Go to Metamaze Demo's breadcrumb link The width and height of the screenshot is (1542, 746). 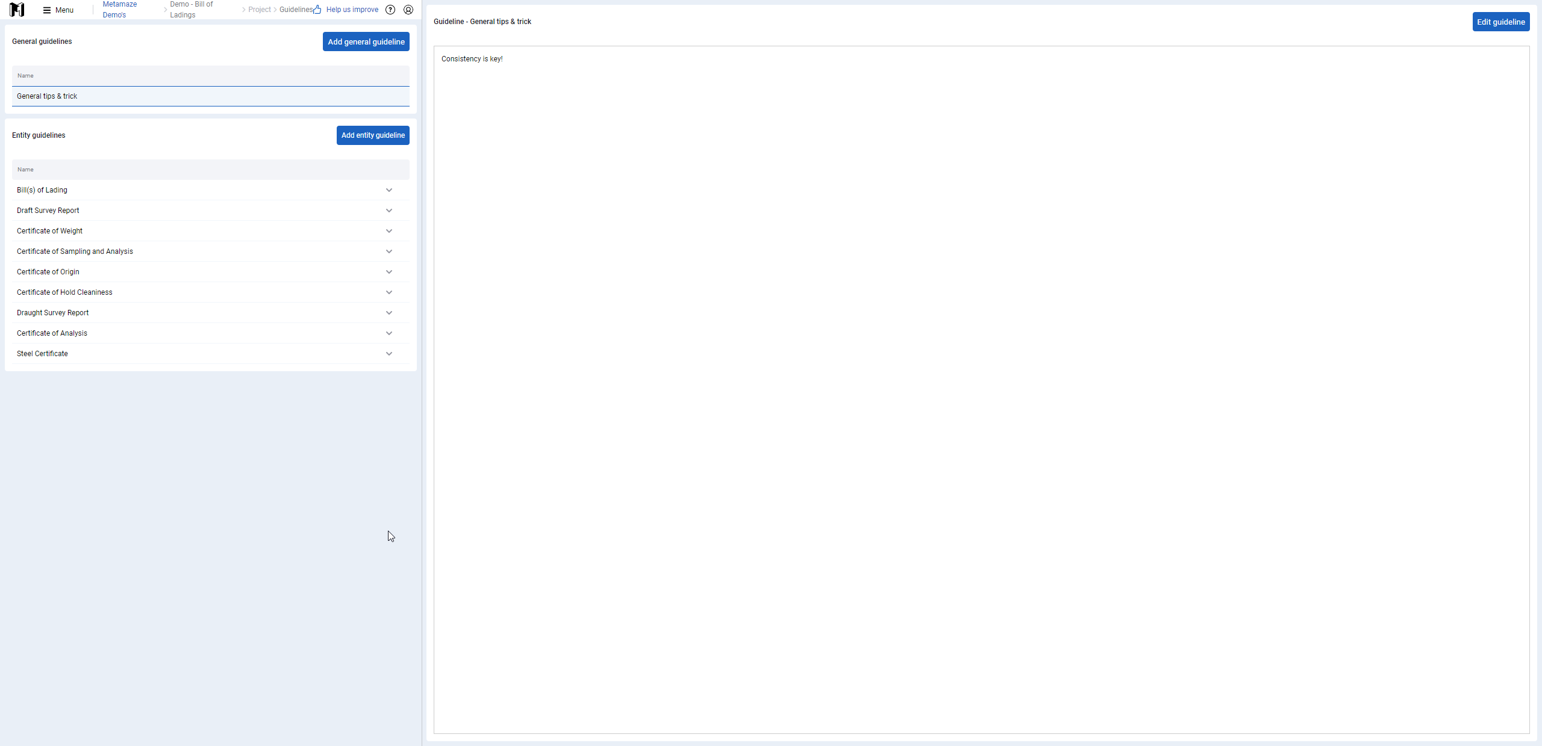(120, 10)
